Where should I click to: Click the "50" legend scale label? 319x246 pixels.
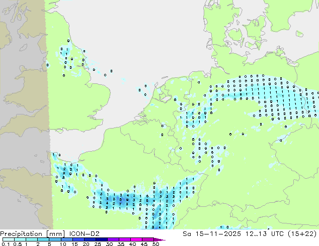pos(155,244)
